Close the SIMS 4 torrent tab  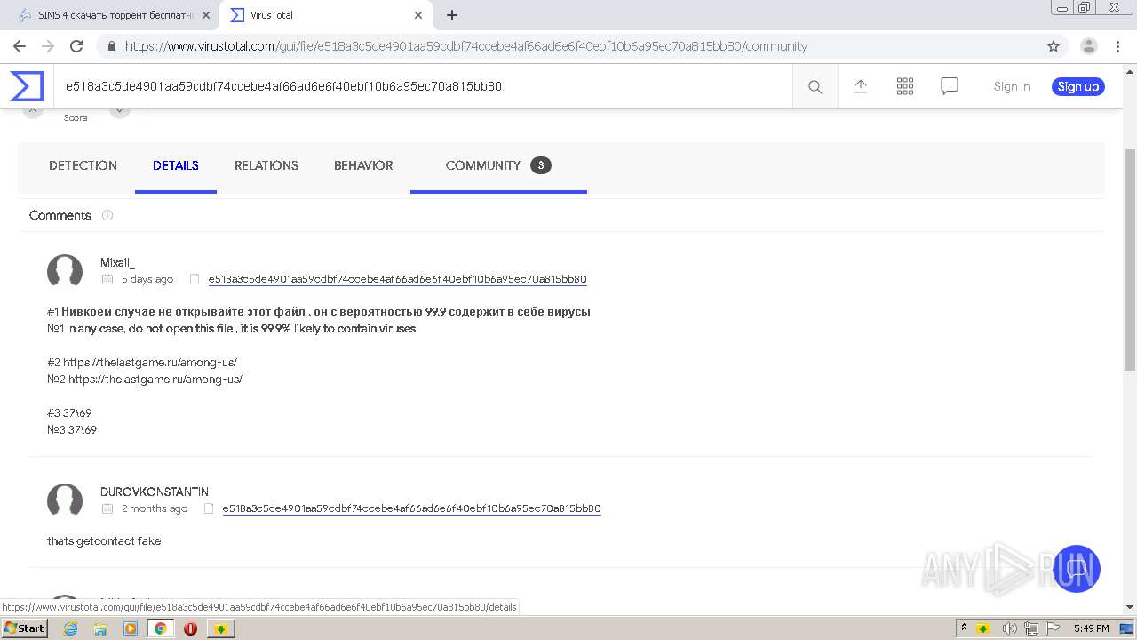coord(205,15)
